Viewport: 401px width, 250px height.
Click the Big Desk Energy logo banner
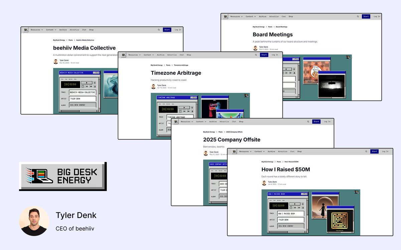pos(62,176)
